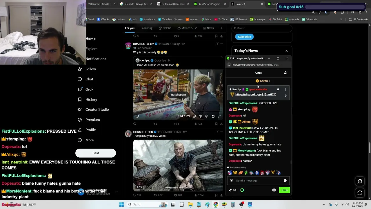Click the X search box

tap(262, 28)
